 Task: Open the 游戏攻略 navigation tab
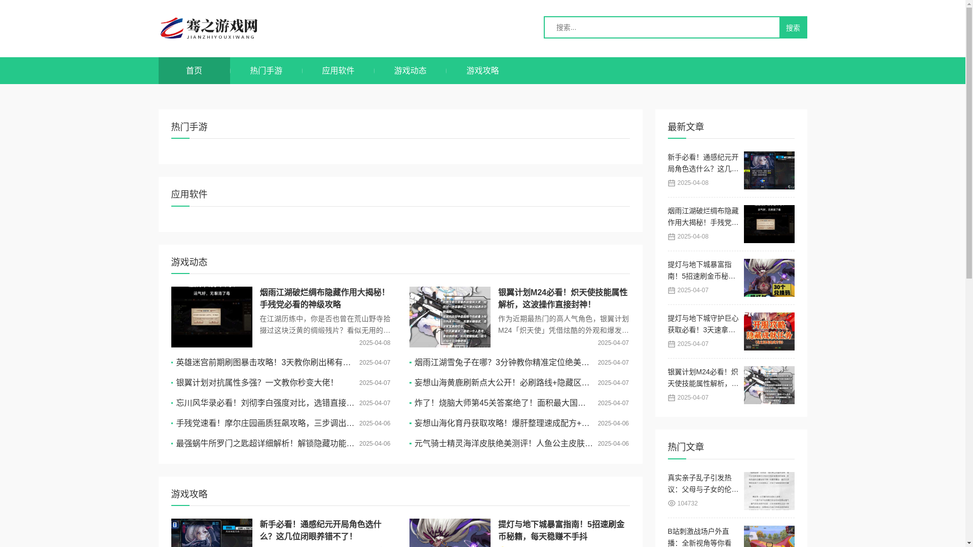pos(482,70)
